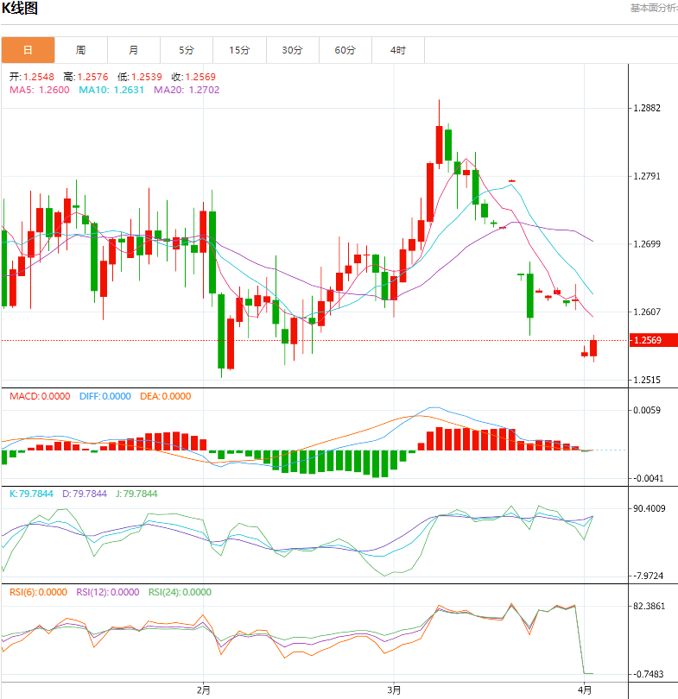Image resolution: width=678 pixels, height=699 pixels.
Task: Click the MACD: 0.0000 indicator label
Action: 40,397
